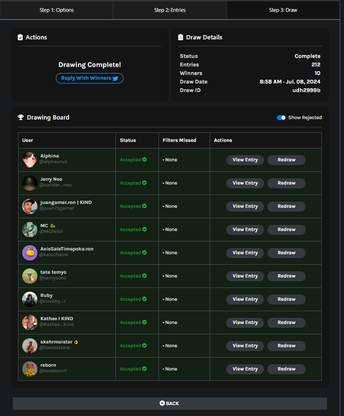The height and width of the screenshot is (416, 344).
Task: Click tata temyo's profile avatar
Action: click(x=30, y=276)
